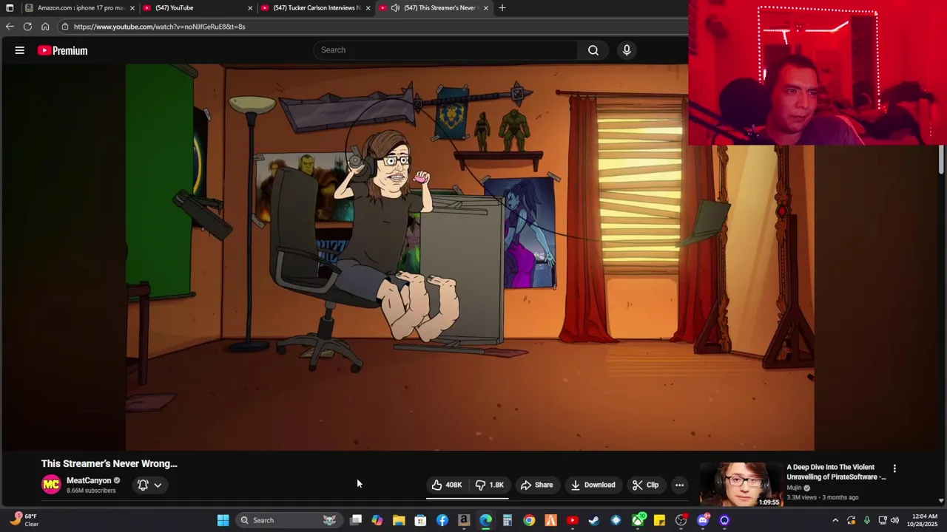Screen dimensions: 947x532
Task: Click the page vertical scrollbar
Action: pos(941,160)
